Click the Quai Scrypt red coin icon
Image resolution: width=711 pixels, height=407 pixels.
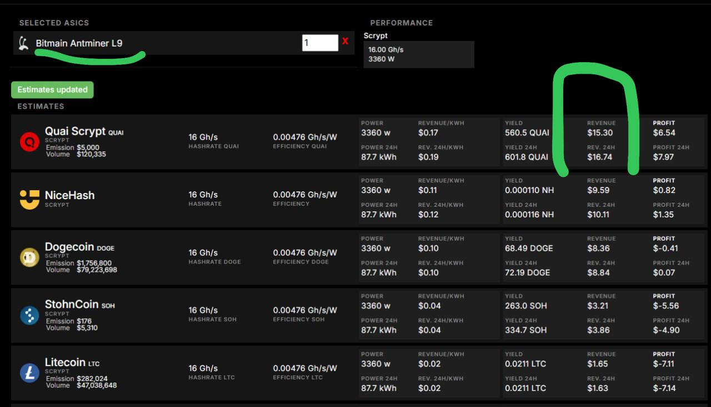[29, 142]
